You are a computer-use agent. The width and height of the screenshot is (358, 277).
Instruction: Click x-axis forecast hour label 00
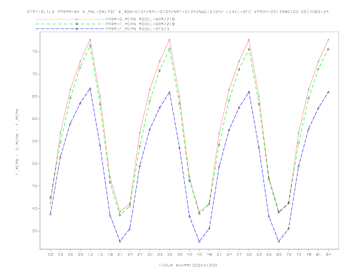pos(51,254)
